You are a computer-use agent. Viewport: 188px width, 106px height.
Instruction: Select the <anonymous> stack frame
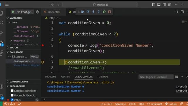pos(23,61)
